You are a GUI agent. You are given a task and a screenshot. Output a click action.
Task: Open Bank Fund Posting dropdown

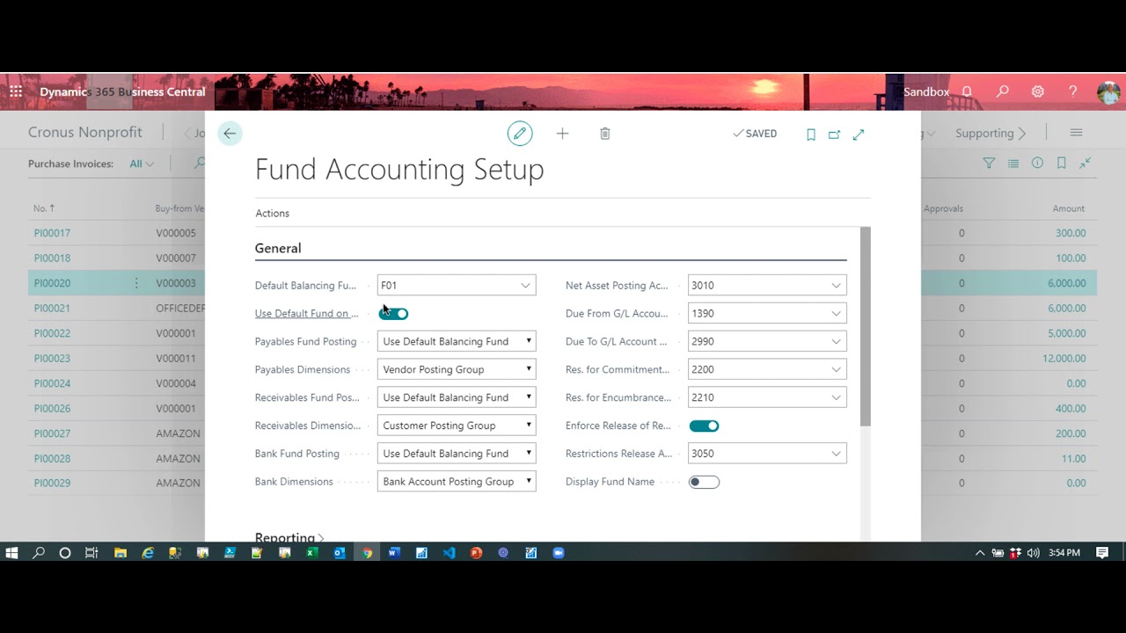[x=457, y=454]
